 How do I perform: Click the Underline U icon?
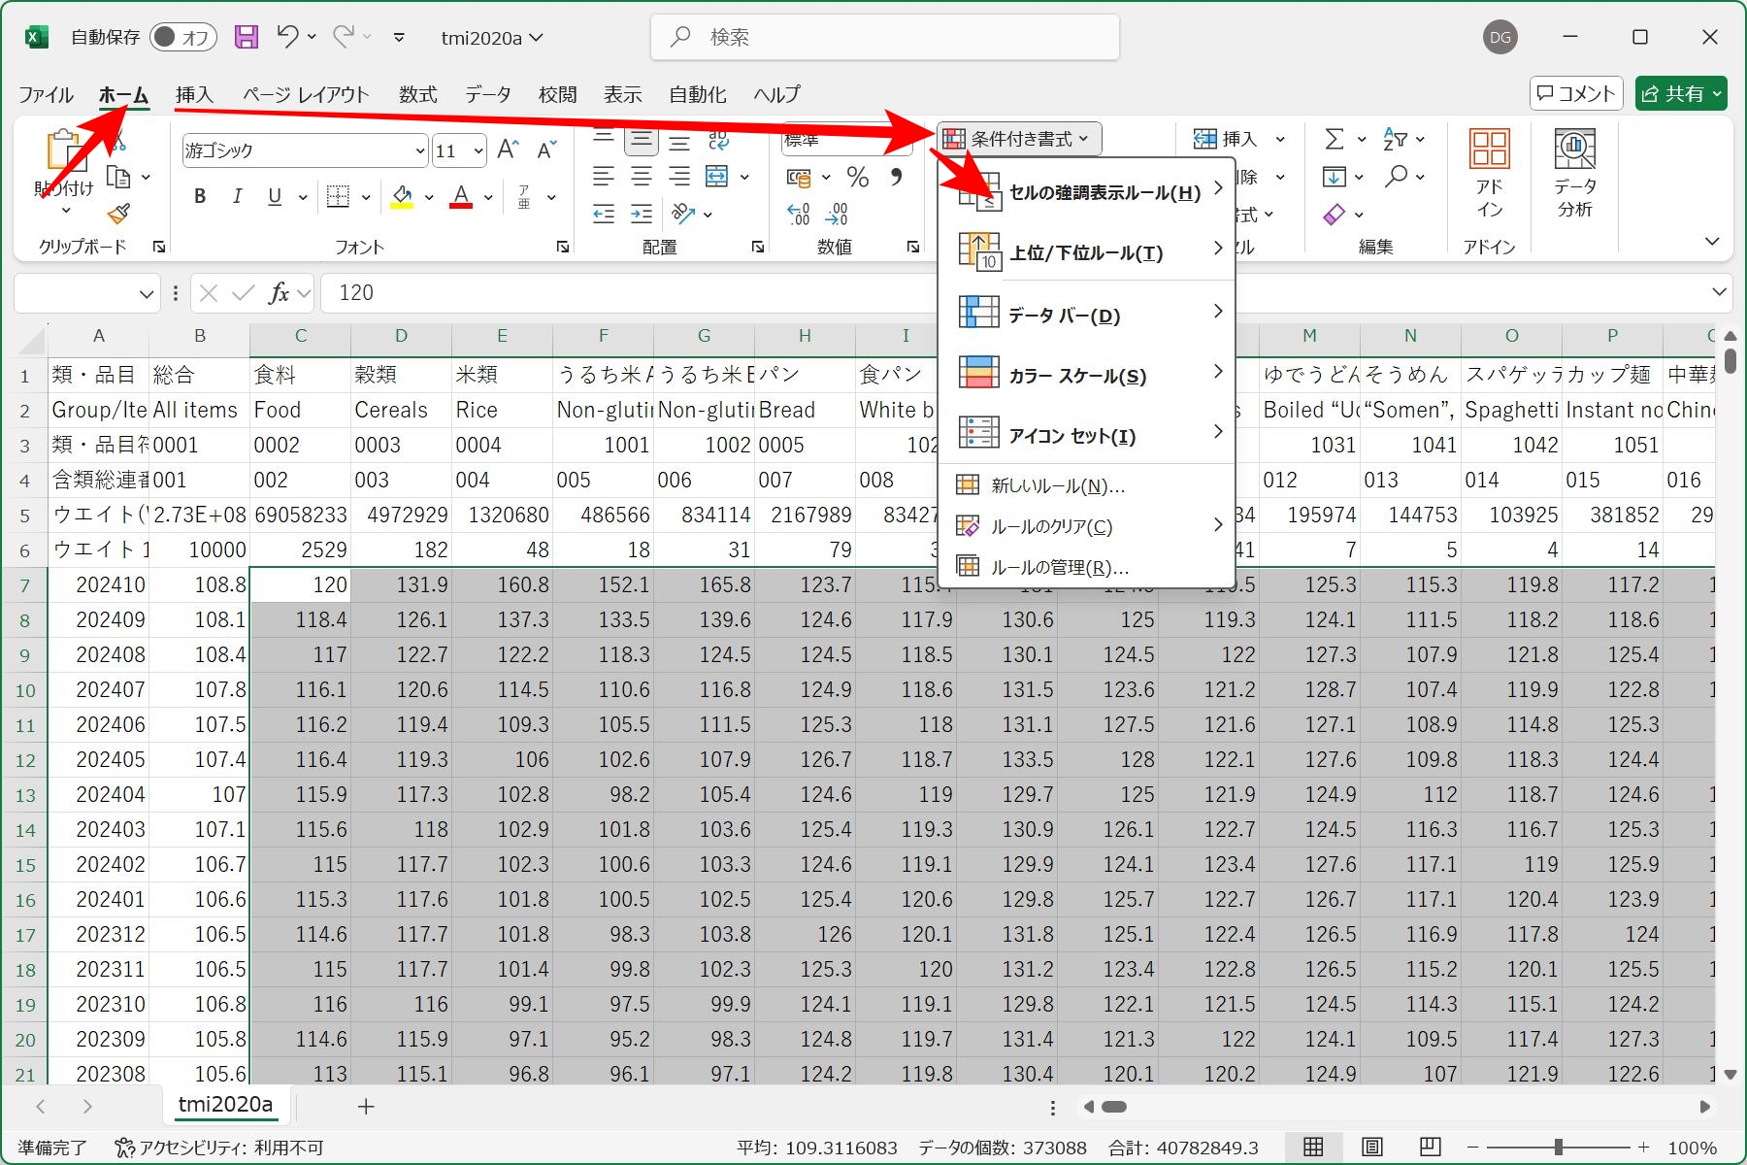click(x=275, y=197)
